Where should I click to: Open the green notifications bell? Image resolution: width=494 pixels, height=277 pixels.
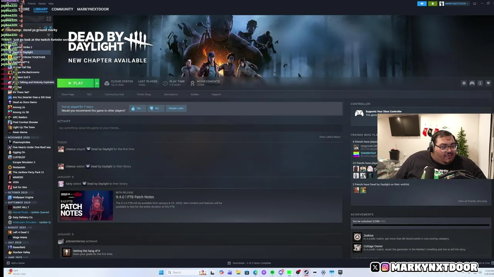tap(433, 3)
